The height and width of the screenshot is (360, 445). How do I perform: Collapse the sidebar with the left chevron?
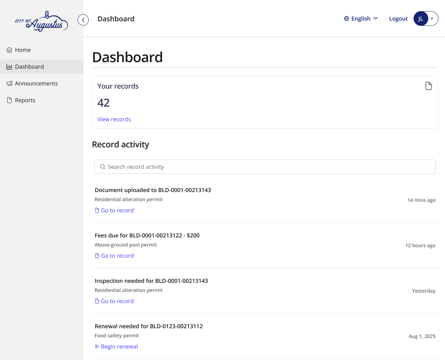(x=83, y=20)
